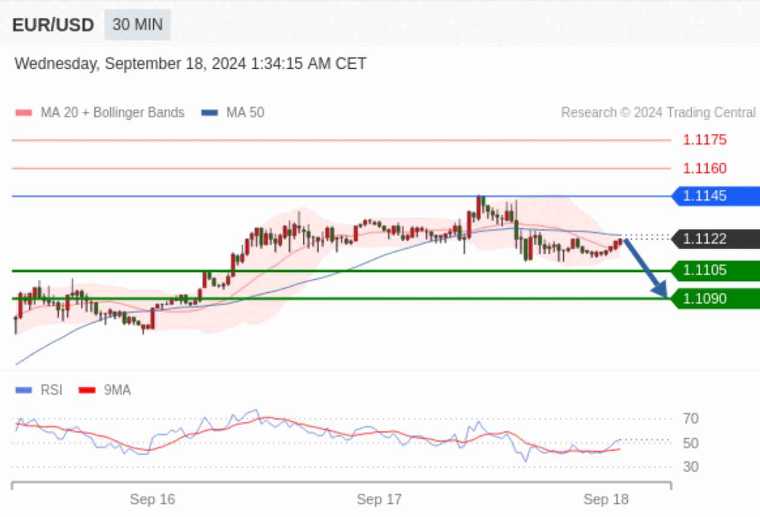
Task: Click the blue downward forecast arrow
Action: [x=646, y=268]
